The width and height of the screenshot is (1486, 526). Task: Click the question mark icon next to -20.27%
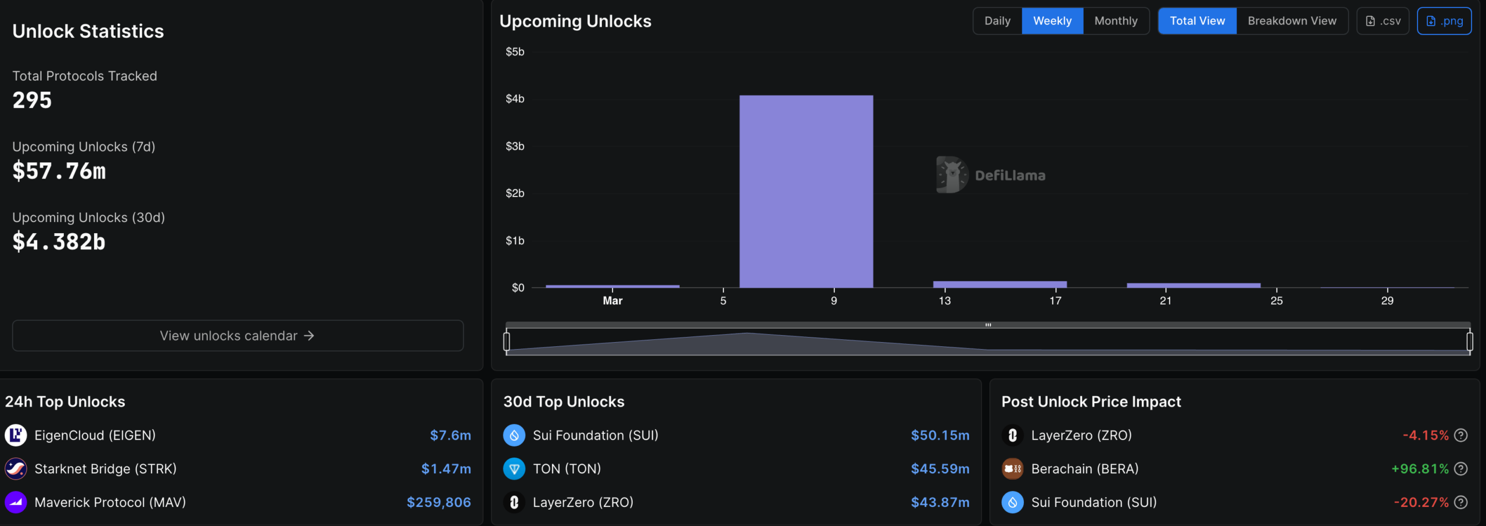coord(1461,502)
